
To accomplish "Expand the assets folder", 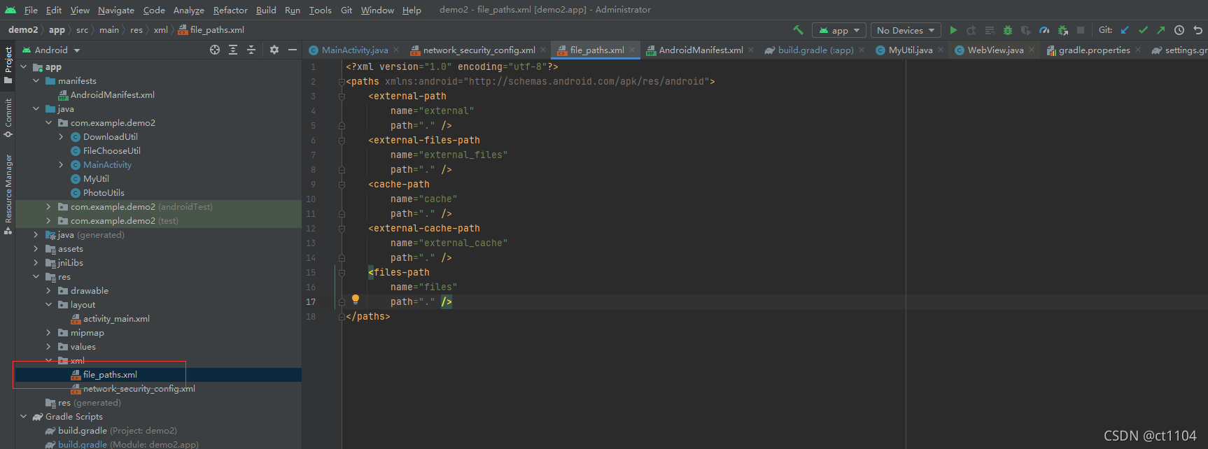I will [36, 249].
